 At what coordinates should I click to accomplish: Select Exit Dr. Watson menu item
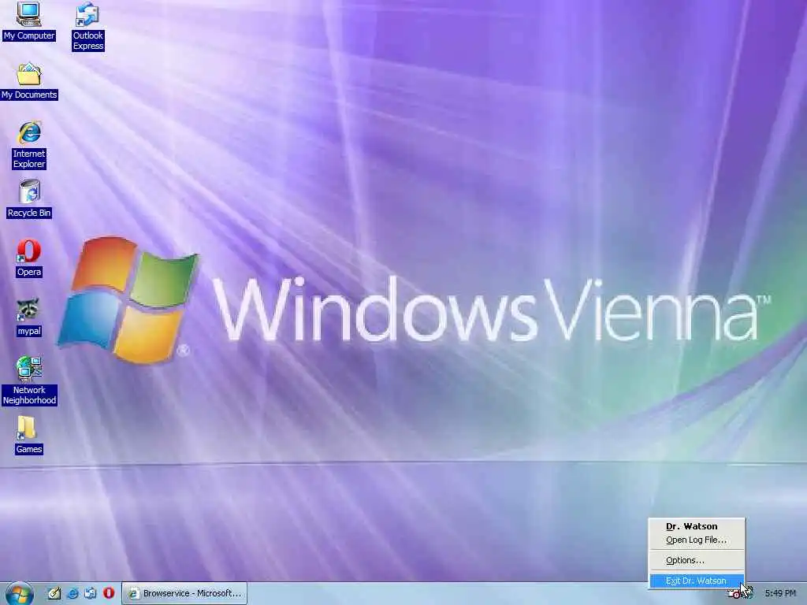tap(697, 581)
